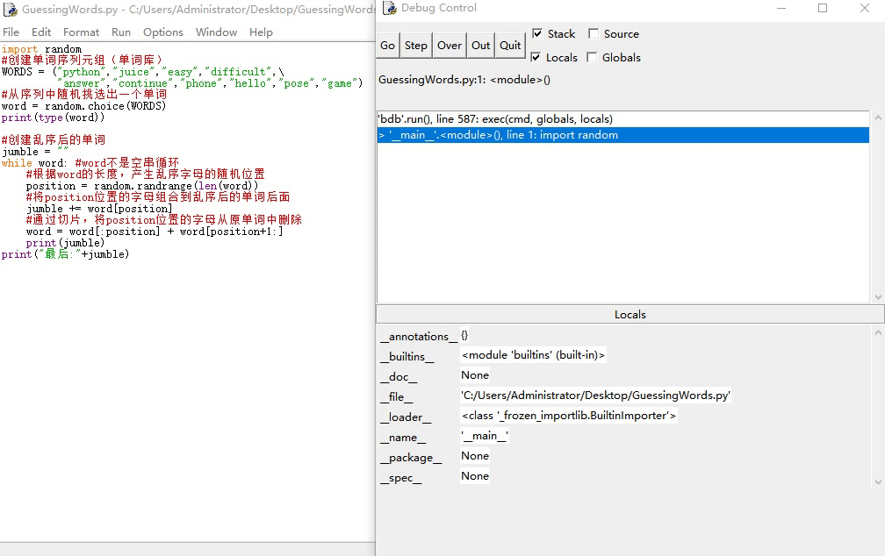Click the Locals panel header bar
The height and width of the screenshot is (556, 885).
630,314
